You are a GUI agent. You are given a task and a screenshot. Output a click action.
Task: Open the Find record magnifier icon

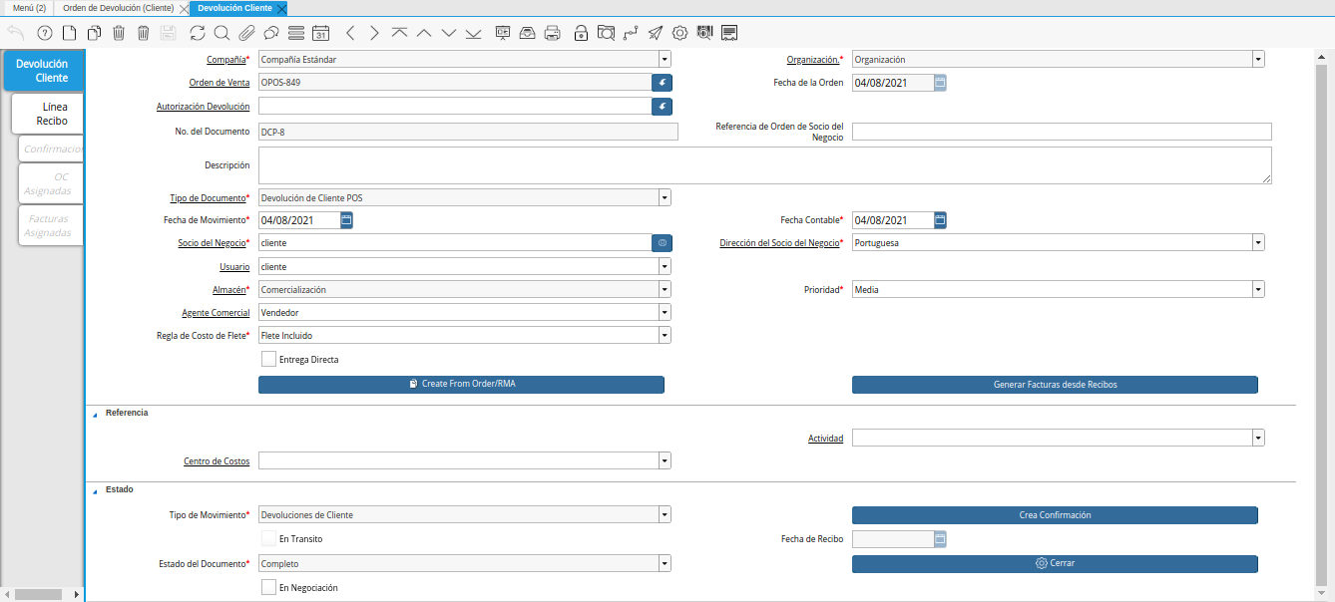point(222,33)
